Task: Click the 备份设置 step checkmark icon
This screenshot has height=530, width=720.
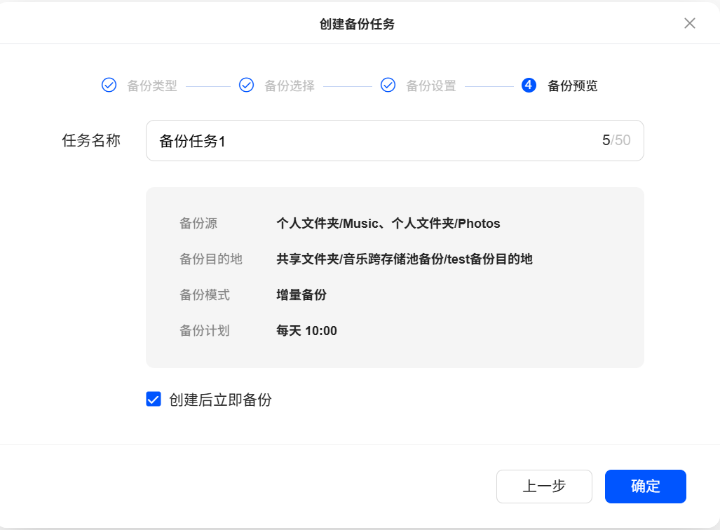Action: tap(388, 86)
